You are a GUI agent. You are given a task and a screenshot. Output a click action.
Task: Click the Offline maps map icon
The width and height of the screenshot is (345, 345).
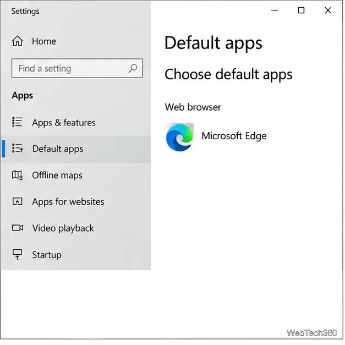(18, 175)
